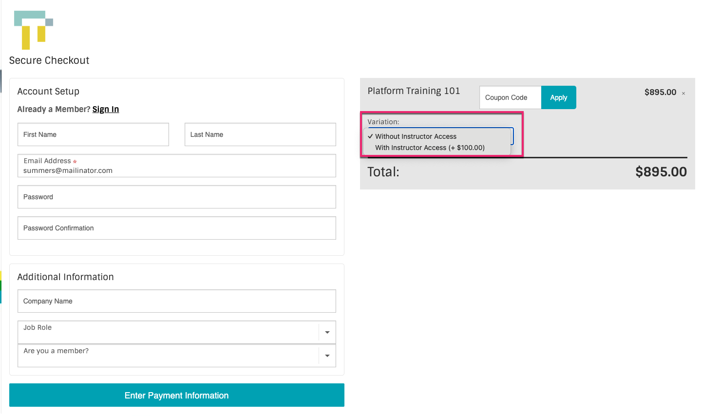Click the Coupon Code input

click(x=510, y=97)
